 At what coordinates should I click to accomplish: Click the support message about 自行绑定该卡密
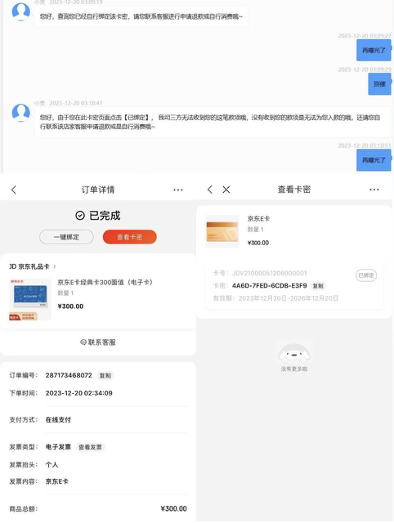pyautogui.click(x=141, y=16)
